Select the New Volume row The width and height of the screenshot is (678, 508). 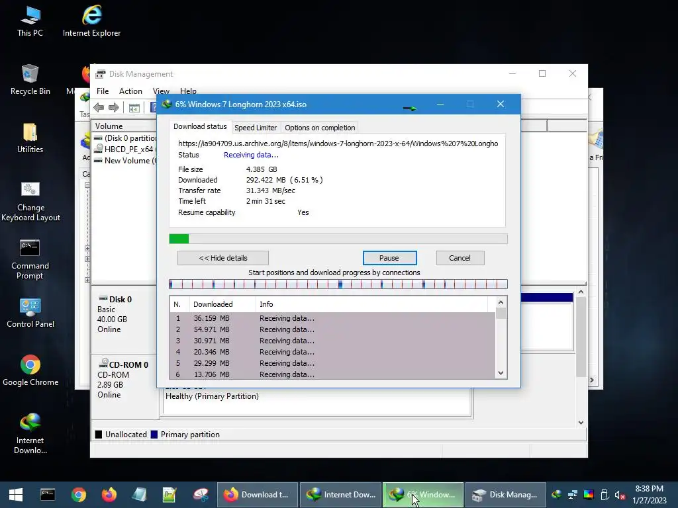point(125,160)
